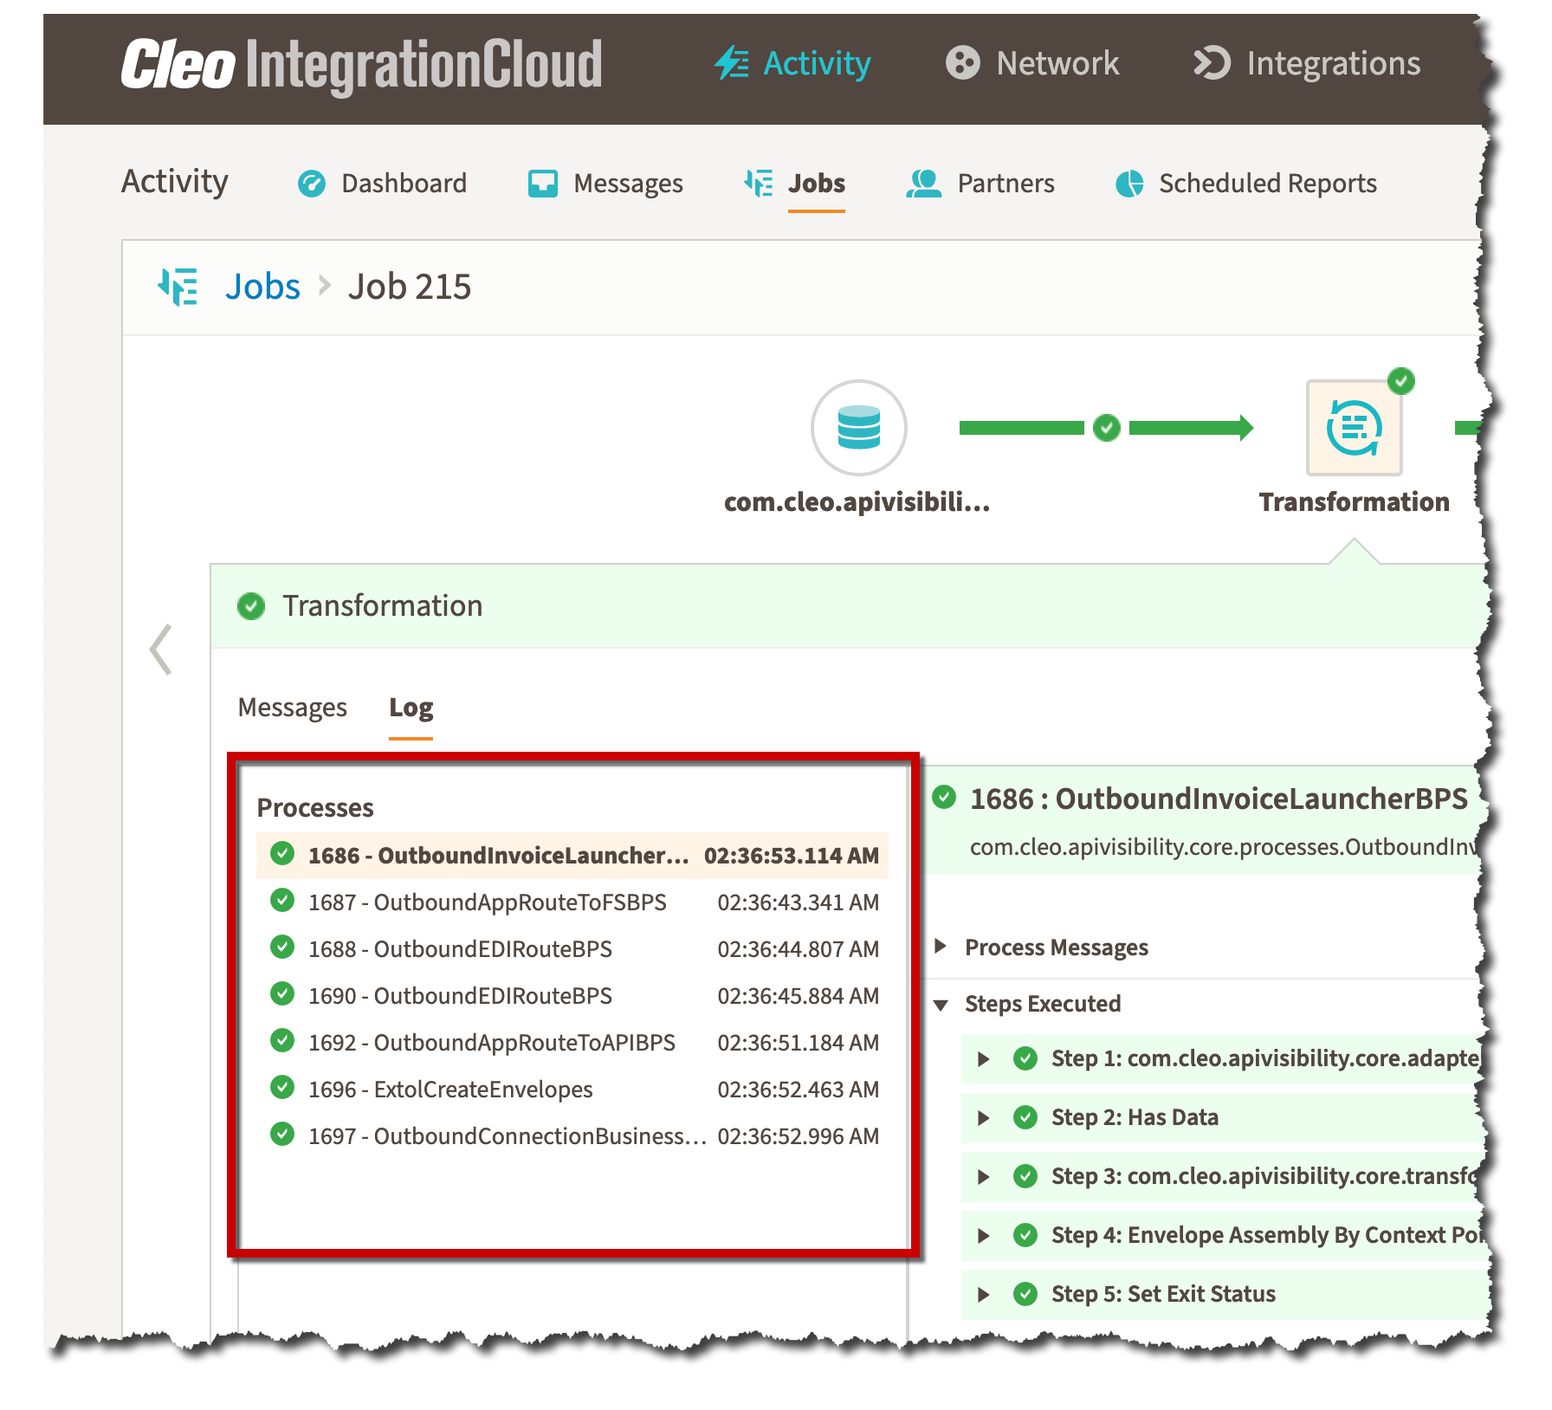The height and width of the screenshot is (1410, 1552).
Task: Click the Activity lightning icon in header
Action: point(732,63)
